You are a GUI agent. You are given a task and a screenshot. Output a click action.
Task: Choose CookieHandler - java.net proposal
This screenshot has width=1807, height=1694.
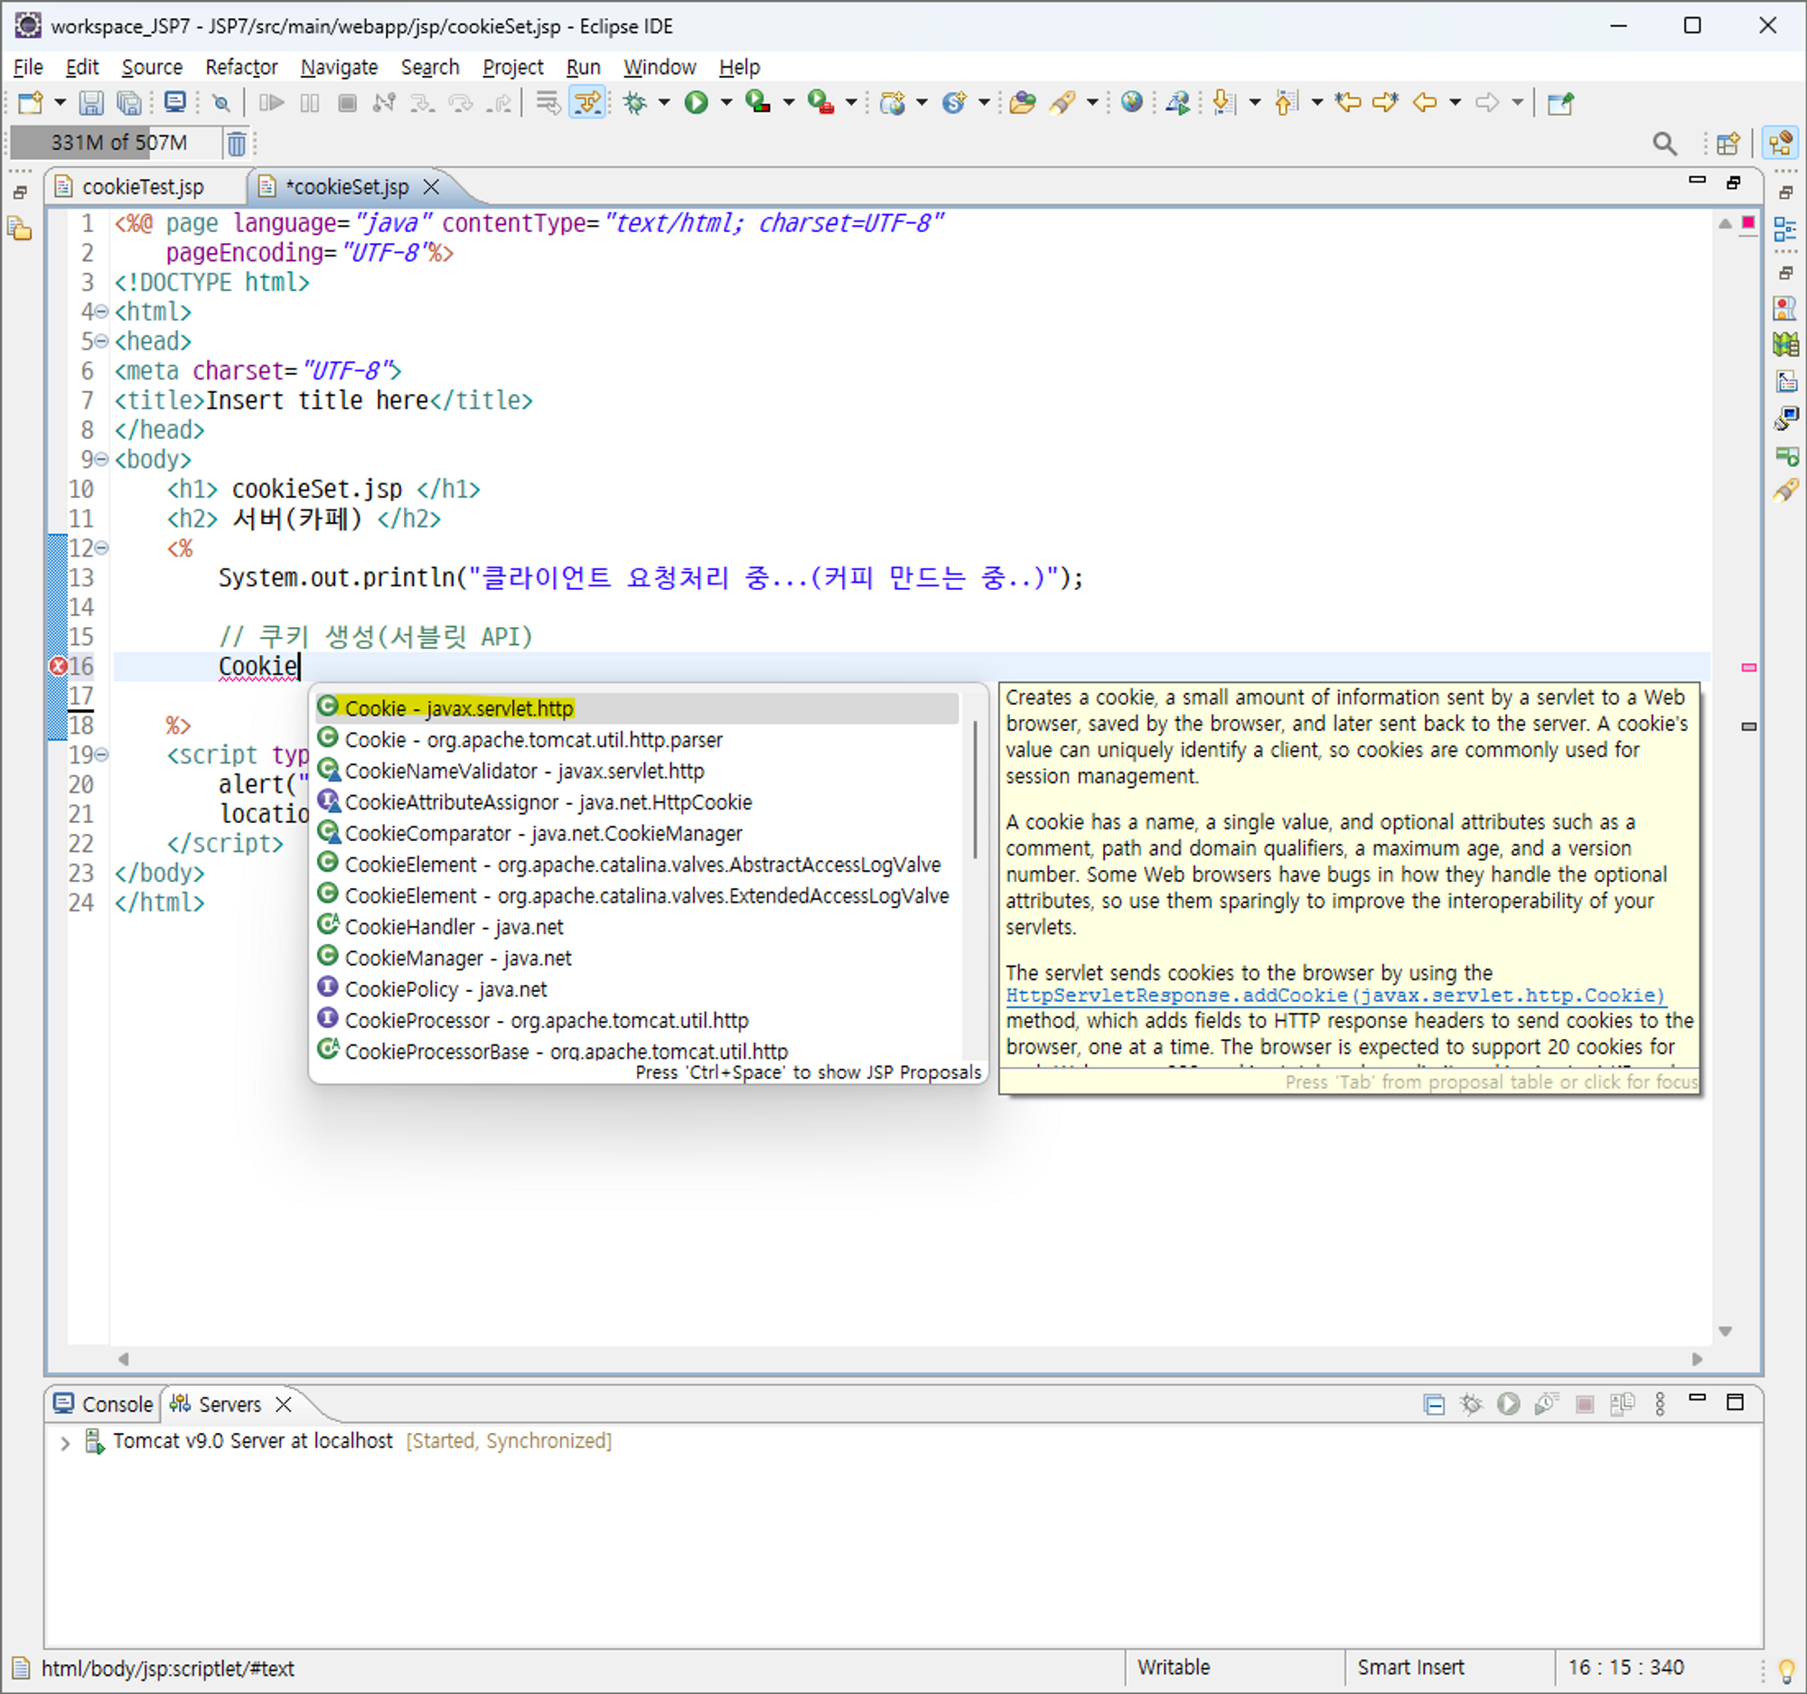(636, 927)
